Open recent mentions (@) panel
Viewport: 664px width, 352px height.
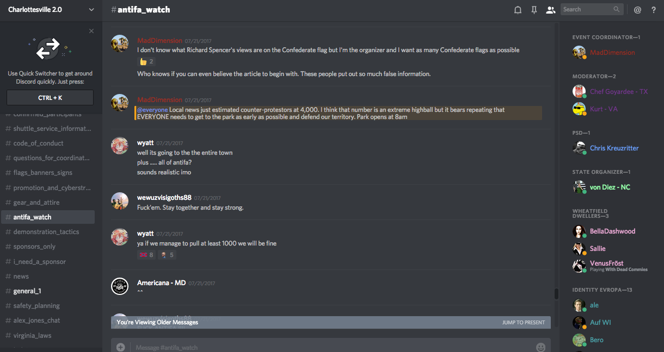coord(637,10)
